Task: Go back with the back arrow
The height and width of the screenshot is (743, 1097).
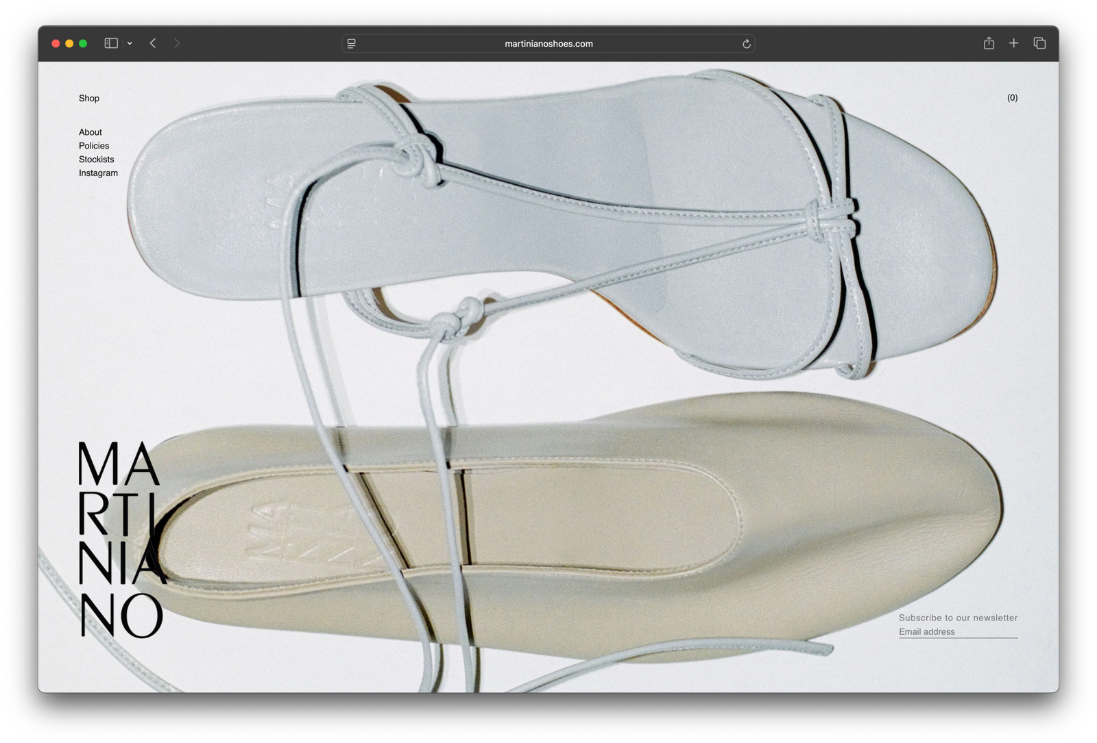Action: [x=153, y=43]
